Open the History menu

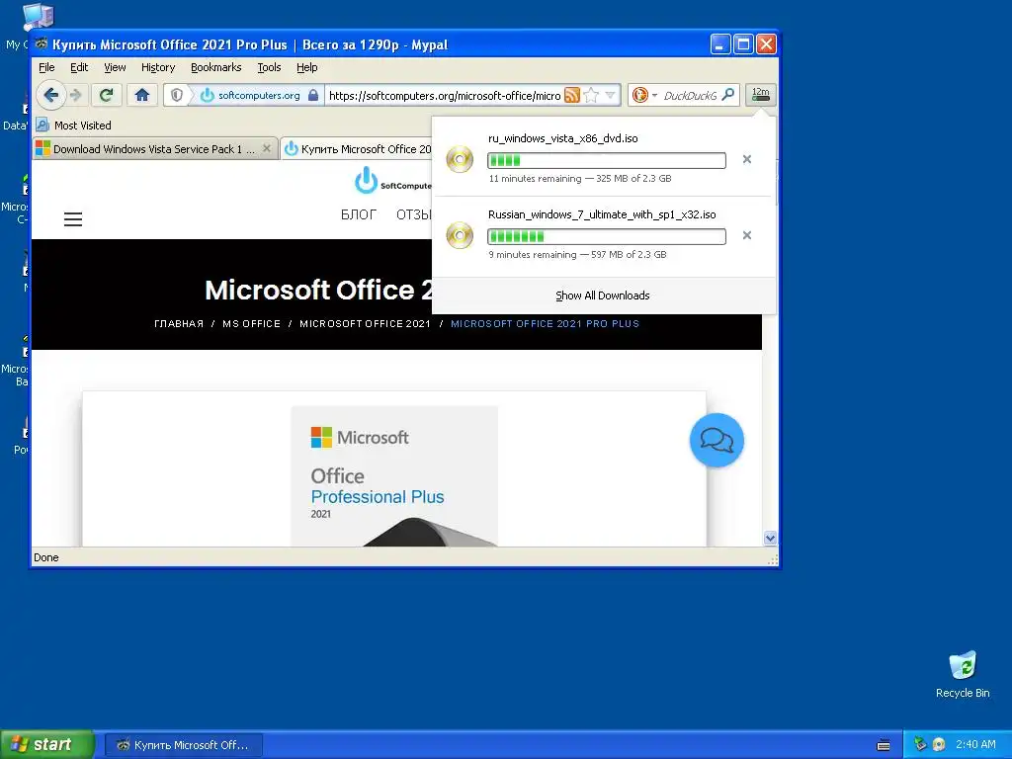coord(158,67)
